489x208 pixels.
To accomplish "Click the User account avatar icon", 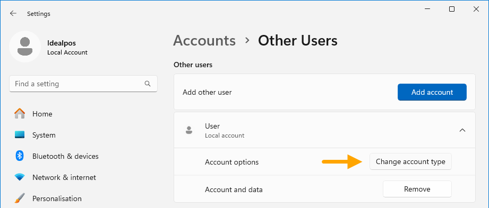I will pyautogui.click(x=188, y=130).
